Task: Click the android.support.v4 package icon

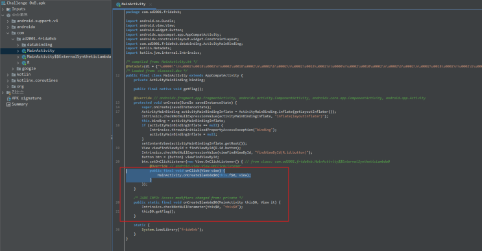Action: tap(14, 21)
